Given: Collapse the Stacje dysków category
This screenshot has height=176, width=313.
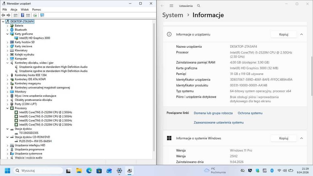Looking at the screenshot, I should (x=8, y=129).
